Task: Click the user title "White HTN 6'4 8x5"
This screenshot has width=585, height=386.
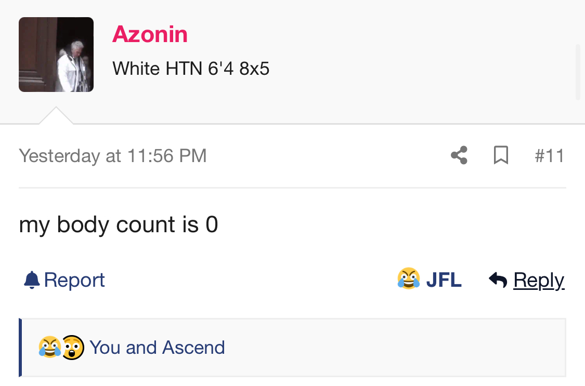Action: coord(191,69)
